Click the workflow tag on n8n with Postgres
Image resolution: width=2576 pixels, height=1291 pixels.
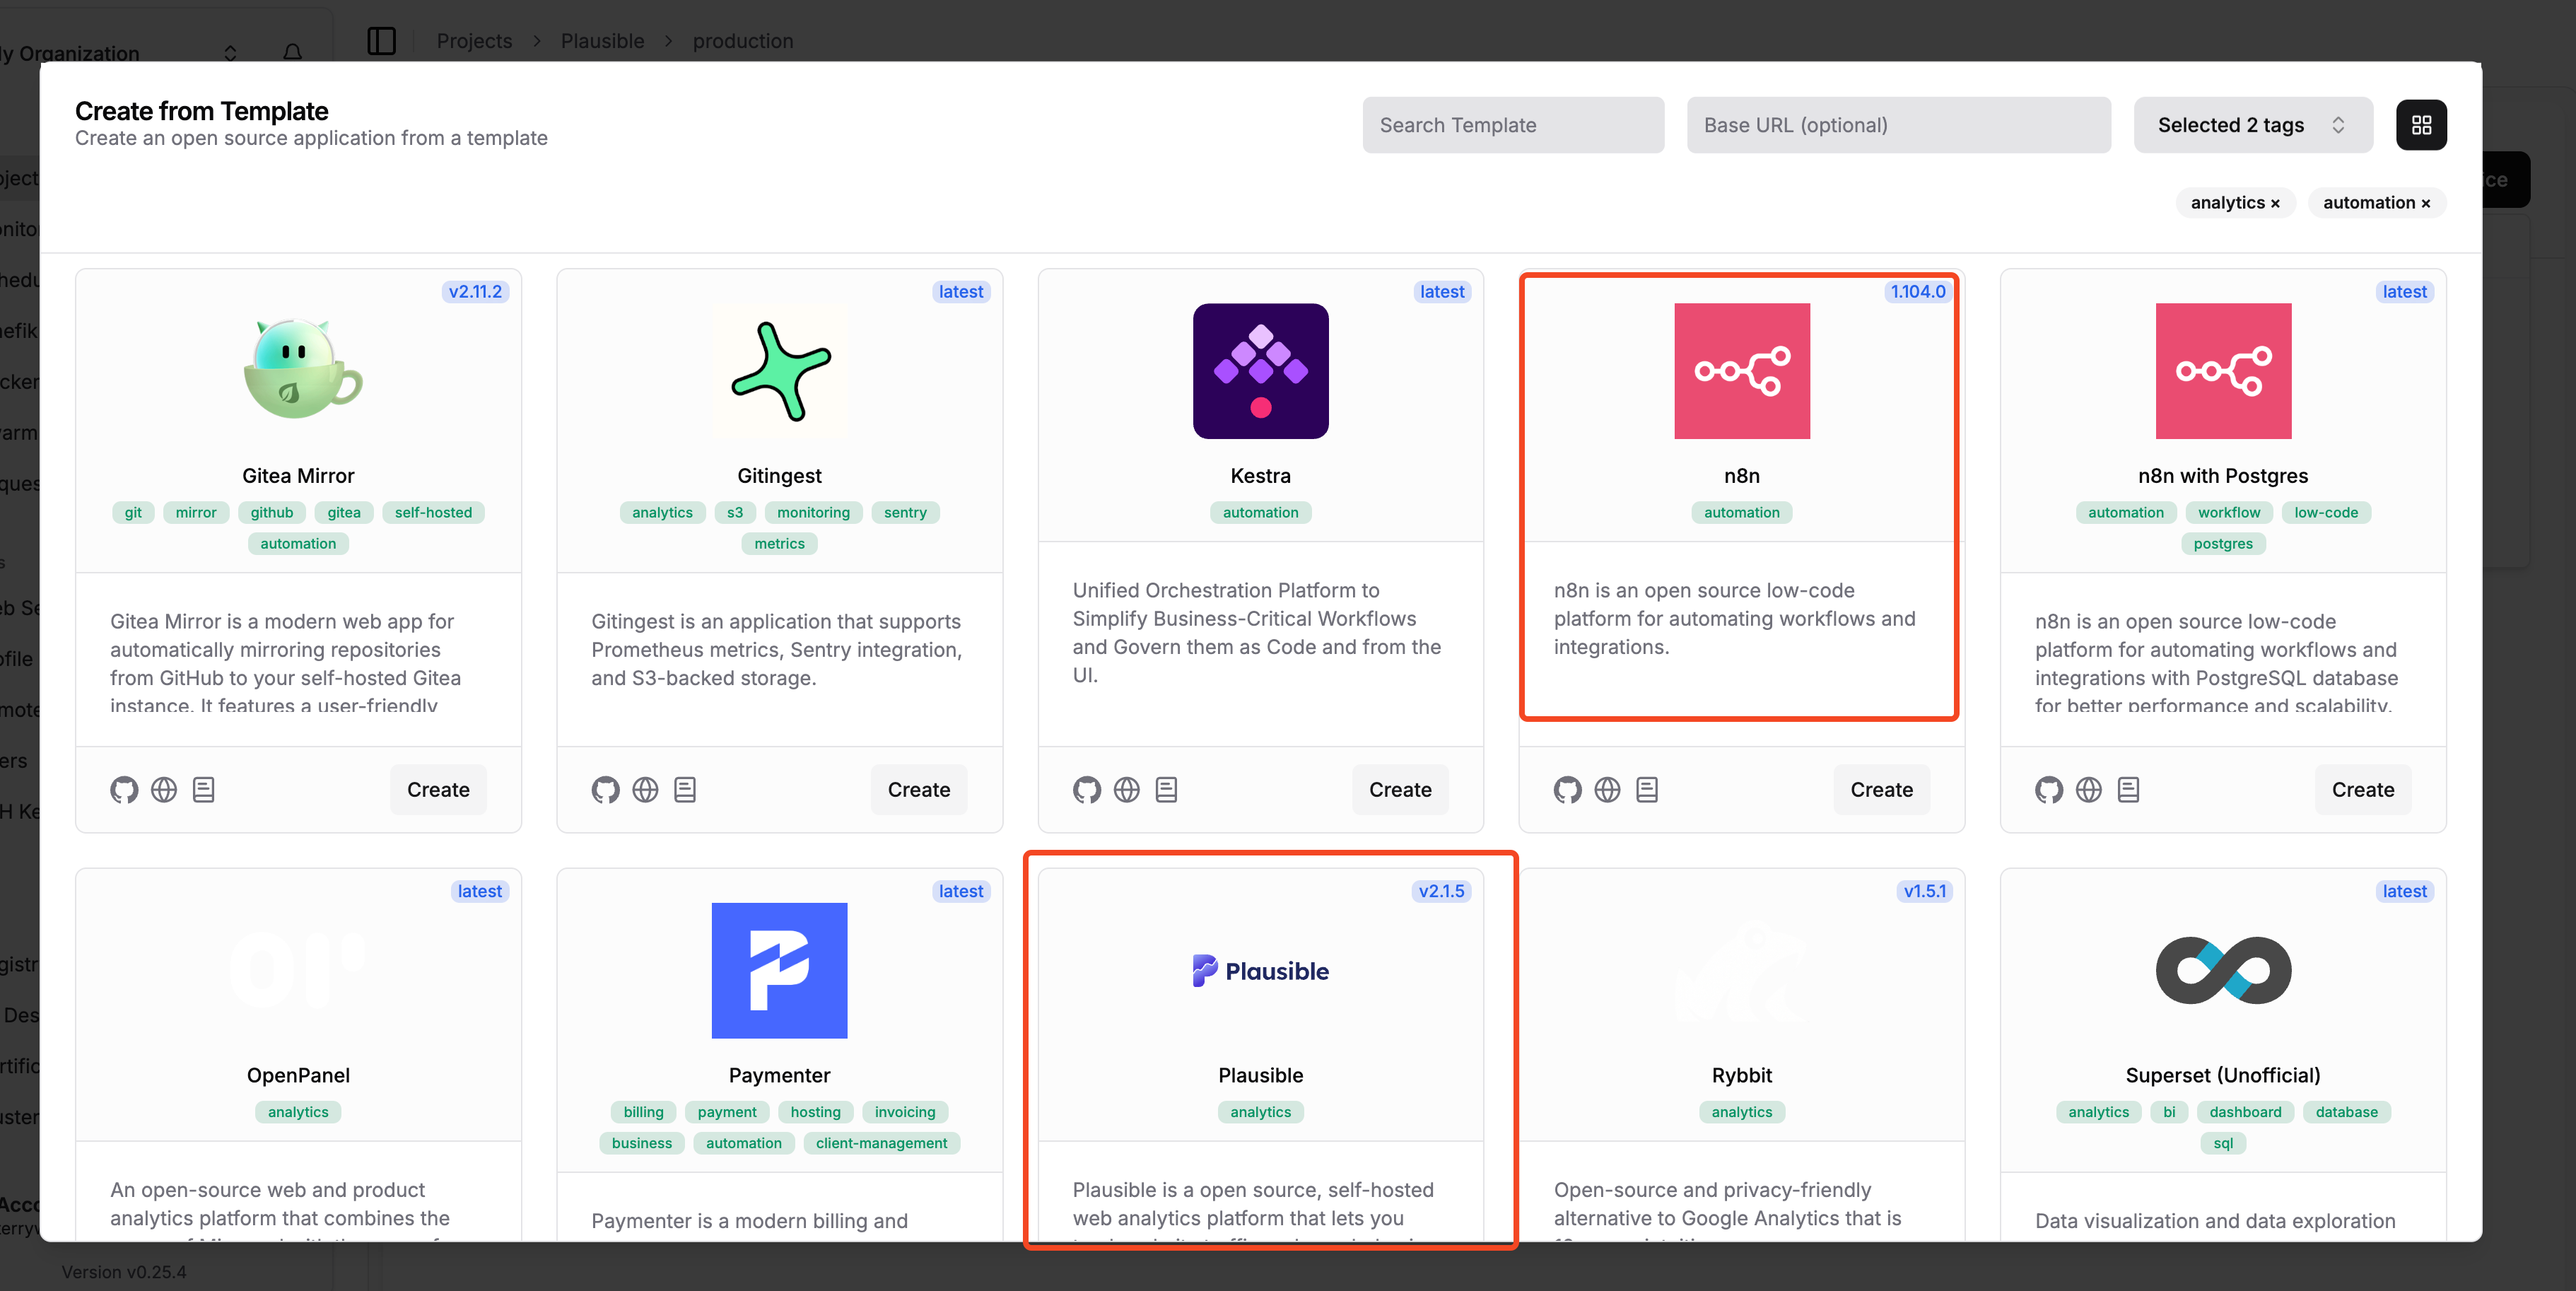pos(2229,512)
